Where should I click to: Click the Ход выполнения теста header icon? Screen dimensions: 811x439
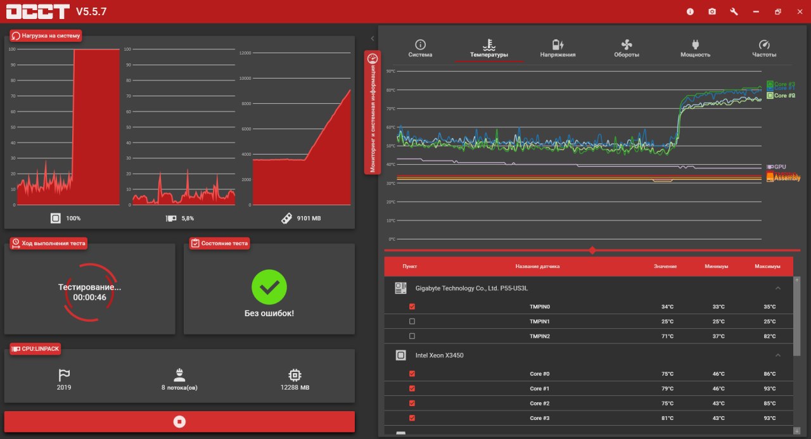coord(16,243)
